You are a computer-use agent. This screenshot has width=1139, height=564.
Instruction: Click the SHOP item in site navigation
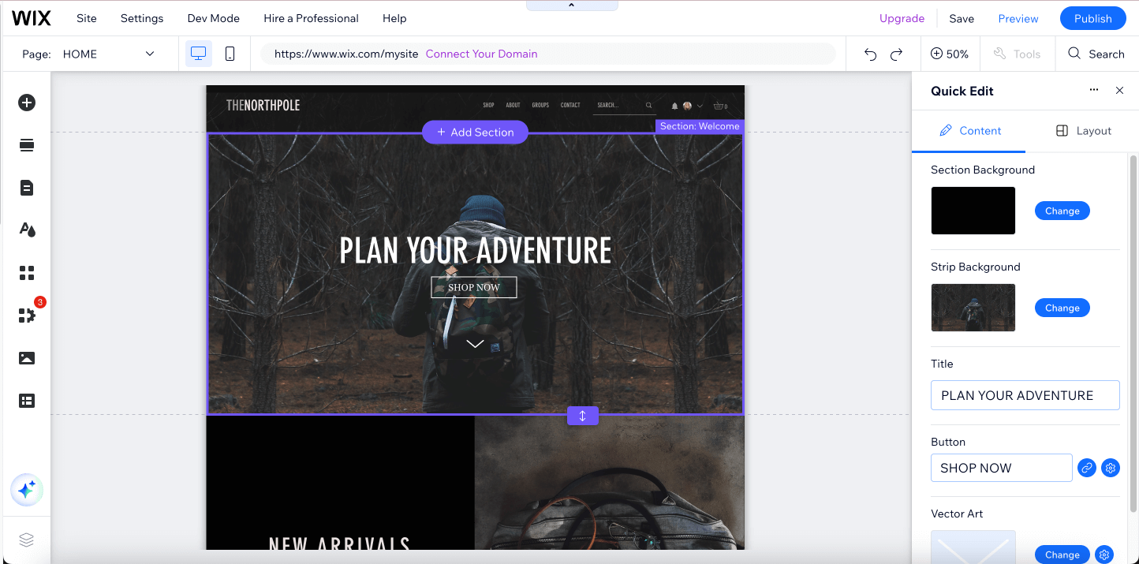[488, 105]
